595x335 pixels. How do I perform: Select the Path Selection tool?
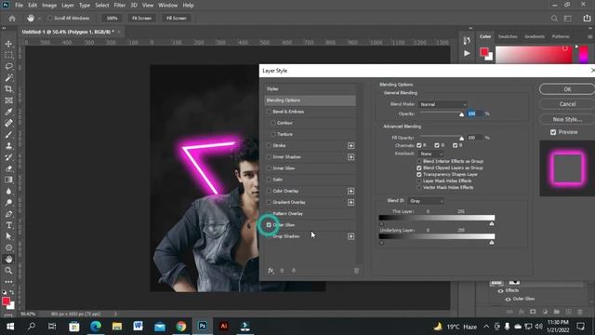tap(8, 236)
